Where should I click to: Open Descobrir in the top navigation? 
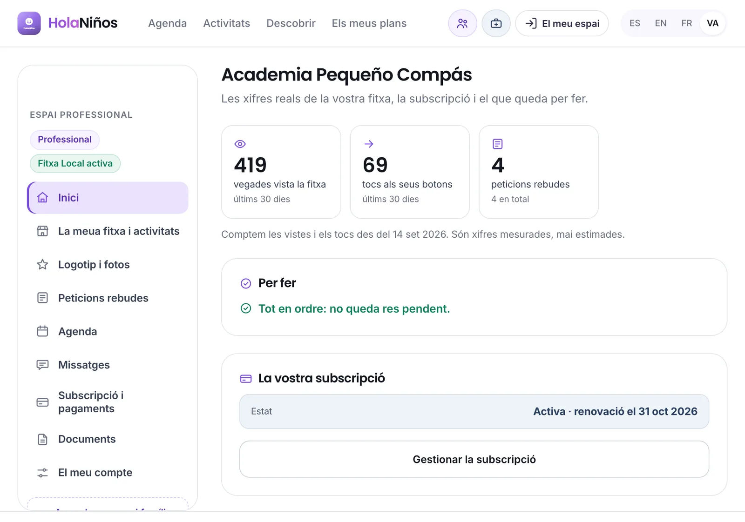291,23
